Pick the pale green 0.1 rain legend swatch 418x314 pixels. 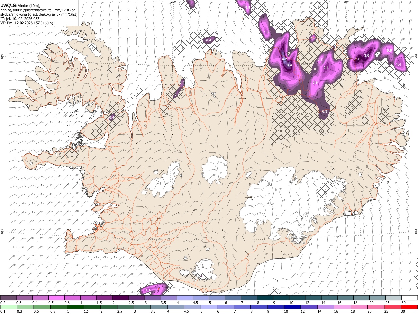(8, 307)
